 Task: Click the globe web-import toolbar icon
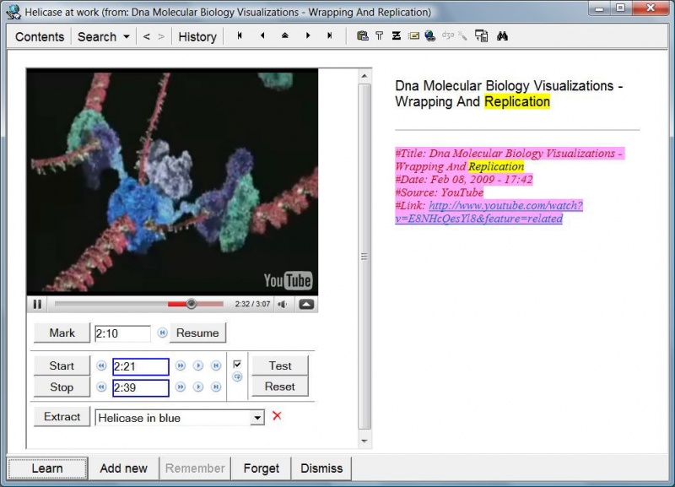click(x=429, y=35)
